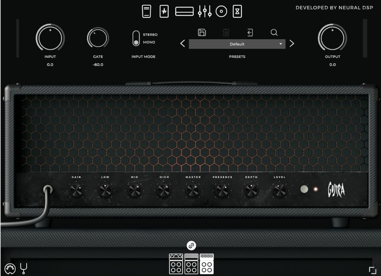Adjust the GAIN knob on the amp
Image resolution: width=381 pixels, height=276 pixels.
[77, 189]
